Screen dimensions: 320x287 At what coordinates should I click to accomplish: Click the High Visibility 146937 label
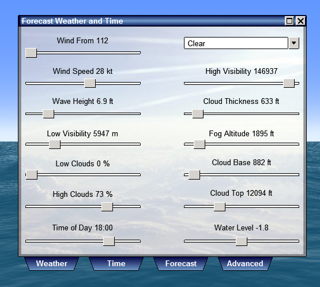point(242,71)
